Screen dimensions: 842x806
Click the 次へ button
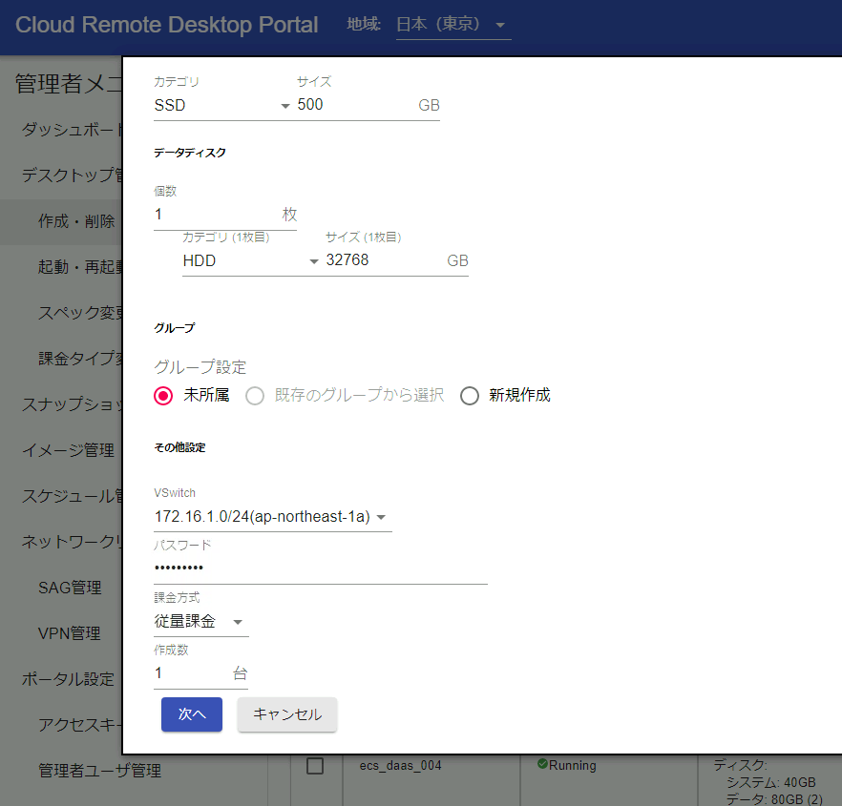point(191,713)
